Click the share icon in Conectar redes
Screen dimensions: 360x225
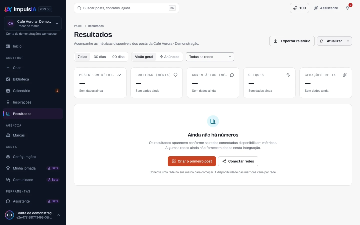224,161
